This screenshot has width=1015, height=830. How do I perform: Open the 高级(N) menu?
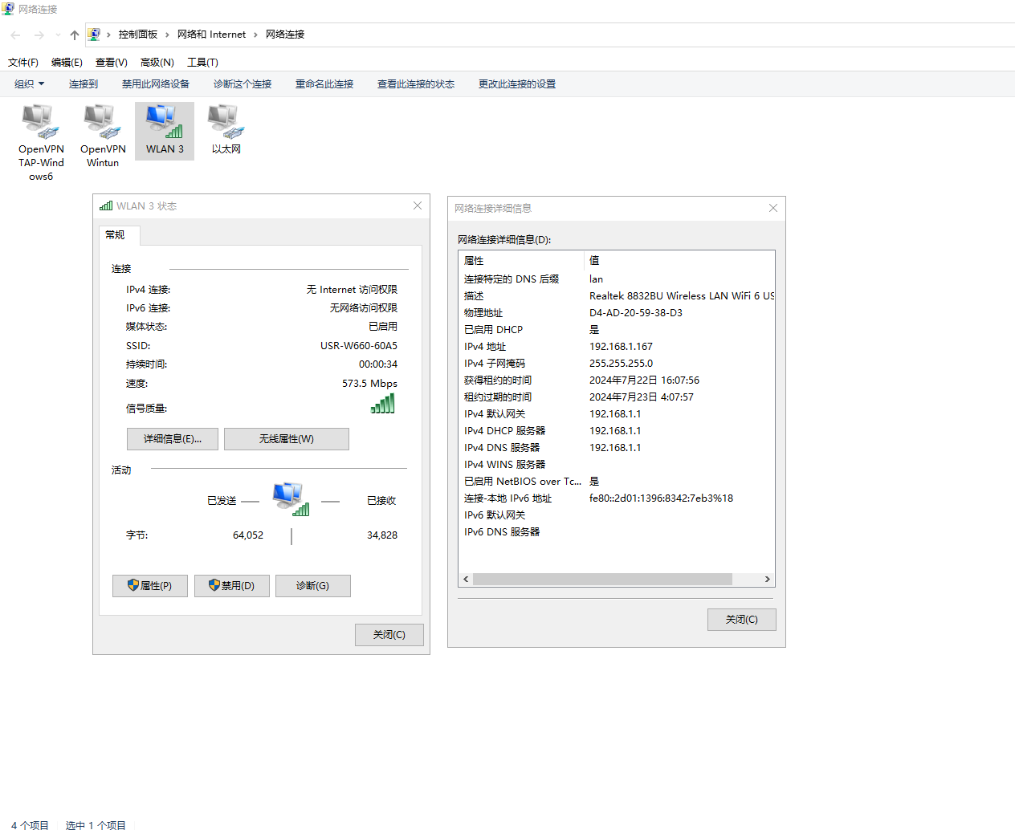point(157,63)
